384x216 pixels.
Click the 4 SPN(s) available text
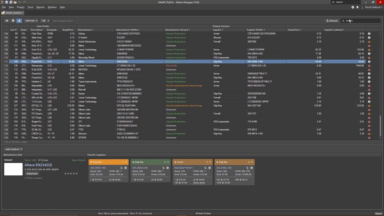click(33, 178)
